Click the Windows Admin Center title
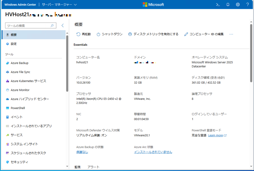254x171 pixels. coord(20,4)
